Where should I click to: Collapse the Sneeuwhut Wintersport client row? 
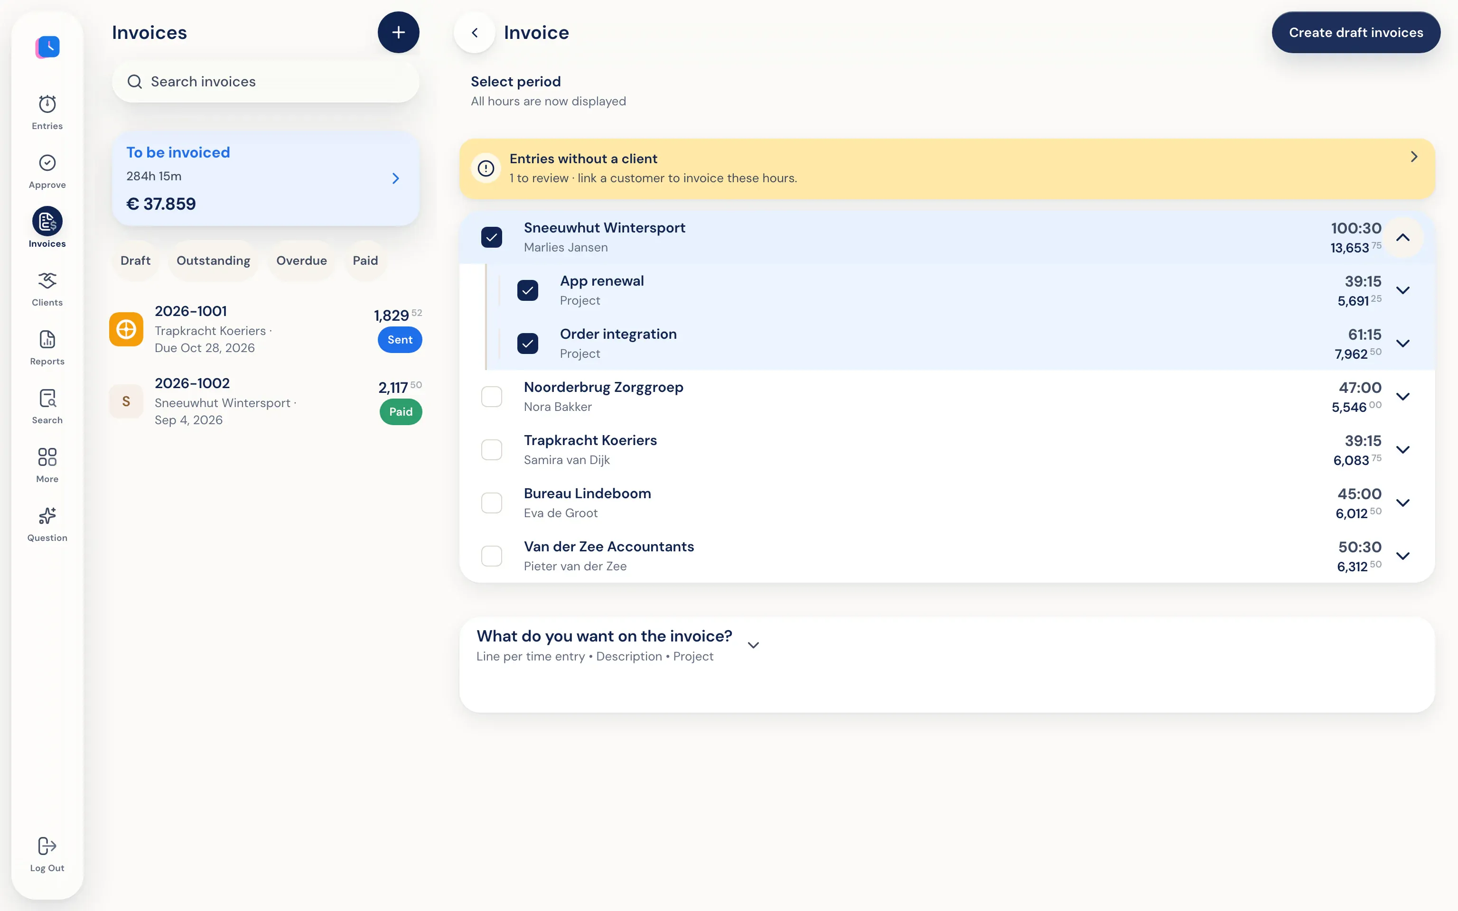[1402, 237]
